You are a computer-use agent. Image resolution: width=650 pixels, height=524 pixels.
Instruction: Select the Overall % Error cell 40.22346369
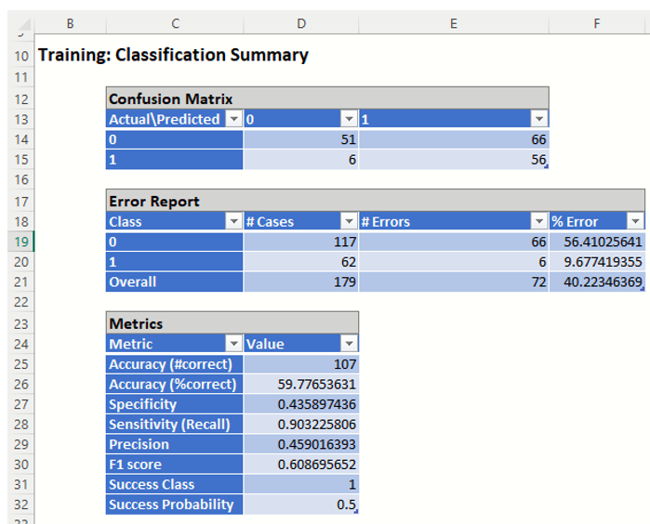pyautogui.click(x=596, y=282)
